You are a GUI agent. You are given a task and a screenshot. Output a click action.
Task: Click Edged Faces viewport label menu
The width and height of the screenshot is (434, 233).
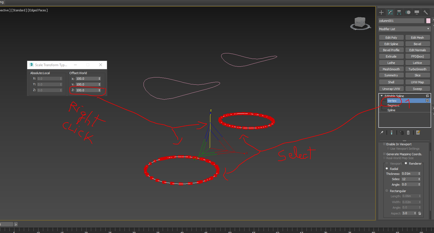click(38, 10)
